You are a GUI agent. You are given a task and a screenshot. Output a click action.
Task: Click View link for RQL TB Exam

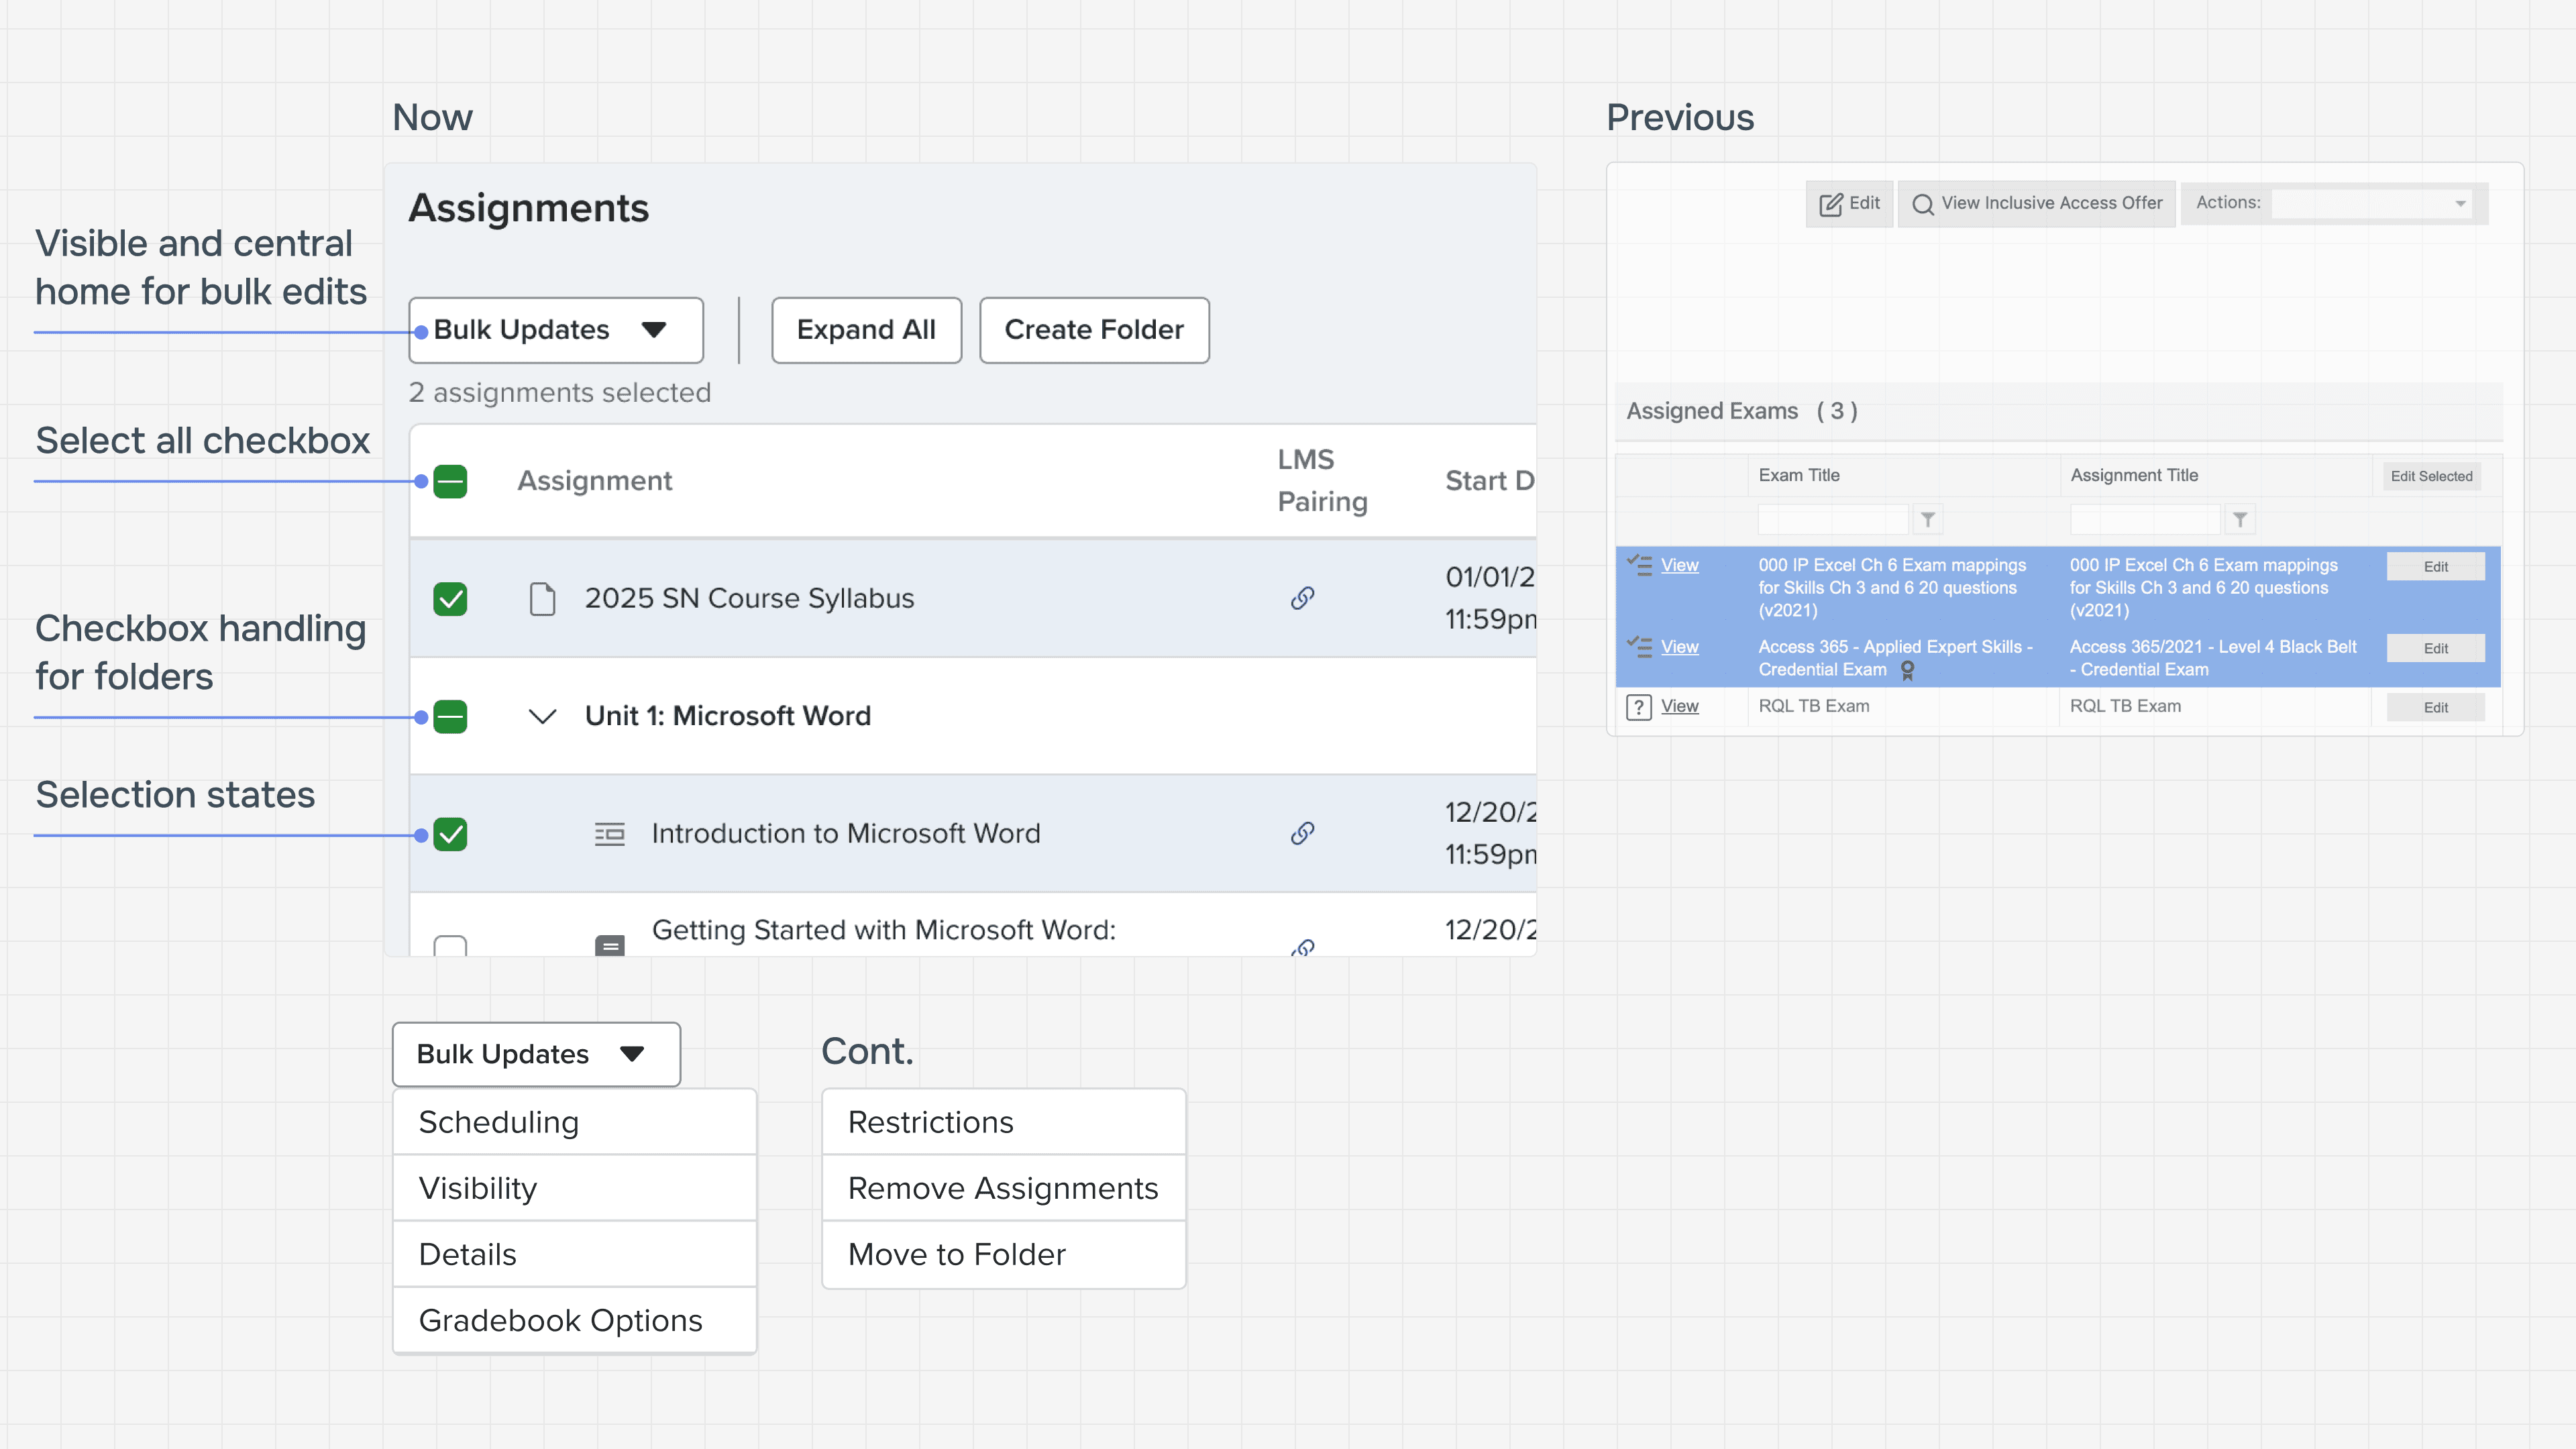[1679, 706]
